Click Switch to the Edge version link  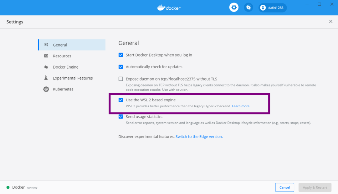[x=199, y=137]
